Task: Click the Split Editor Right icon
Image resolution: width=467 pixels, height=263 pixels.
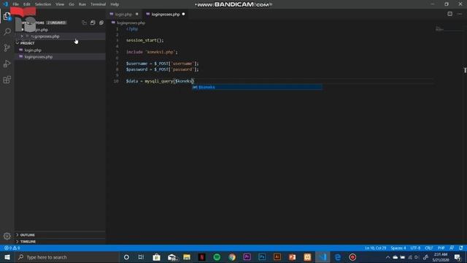Action: [449, 14]
